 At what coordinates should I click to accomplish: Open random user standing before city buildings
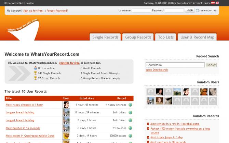pos(150,101)
